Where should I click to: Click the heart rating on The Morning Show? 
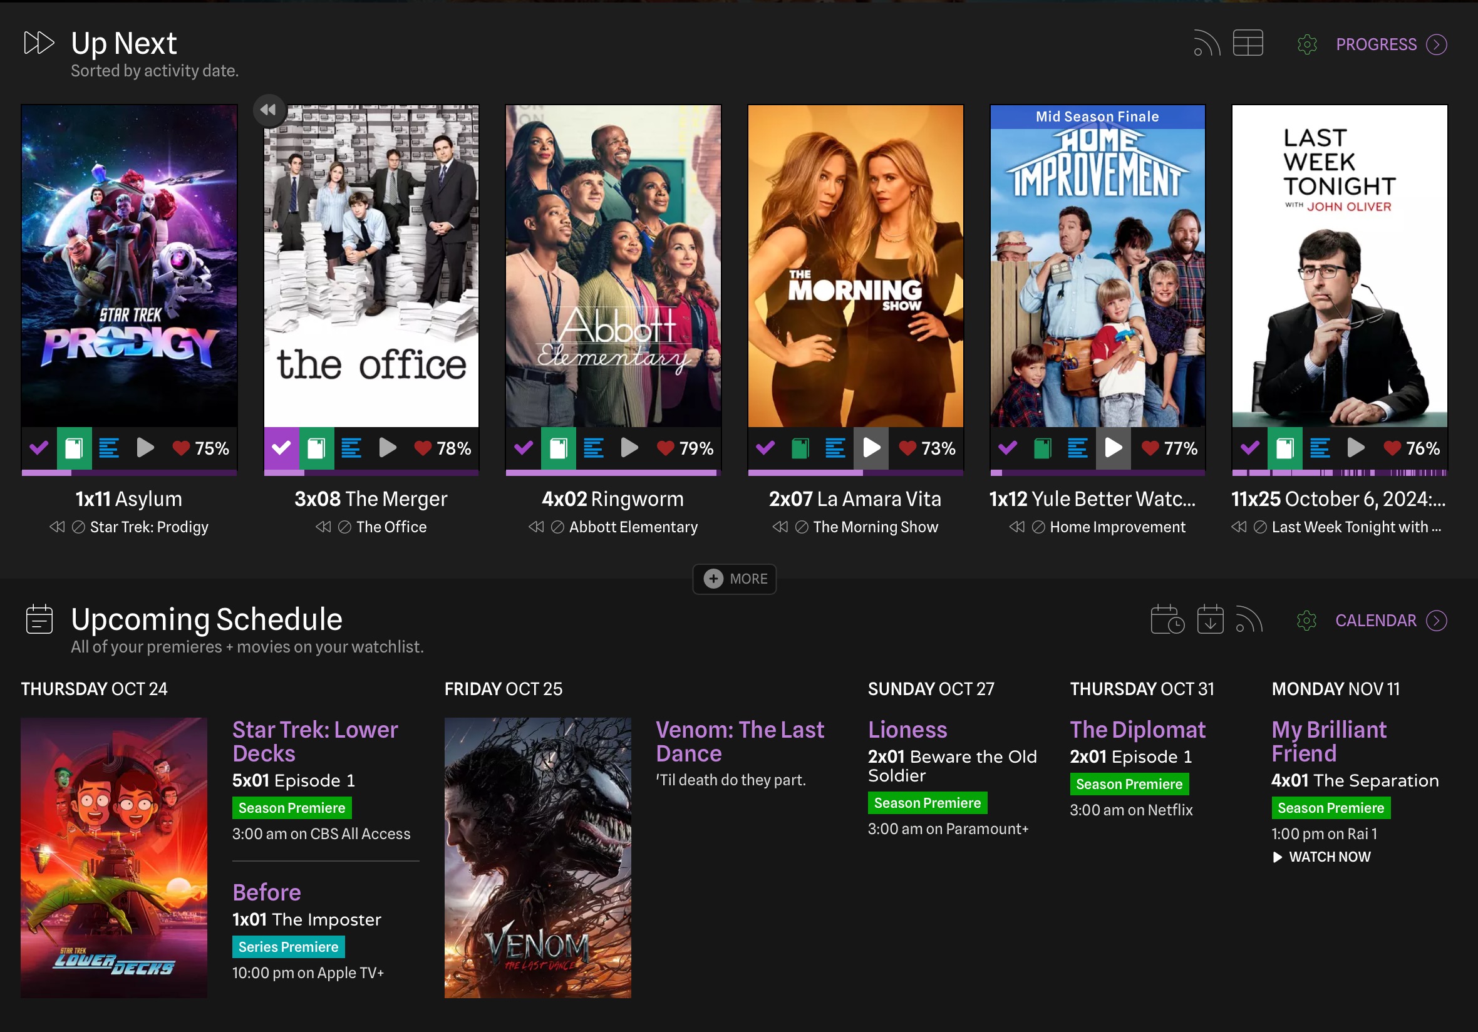[907, 448]
